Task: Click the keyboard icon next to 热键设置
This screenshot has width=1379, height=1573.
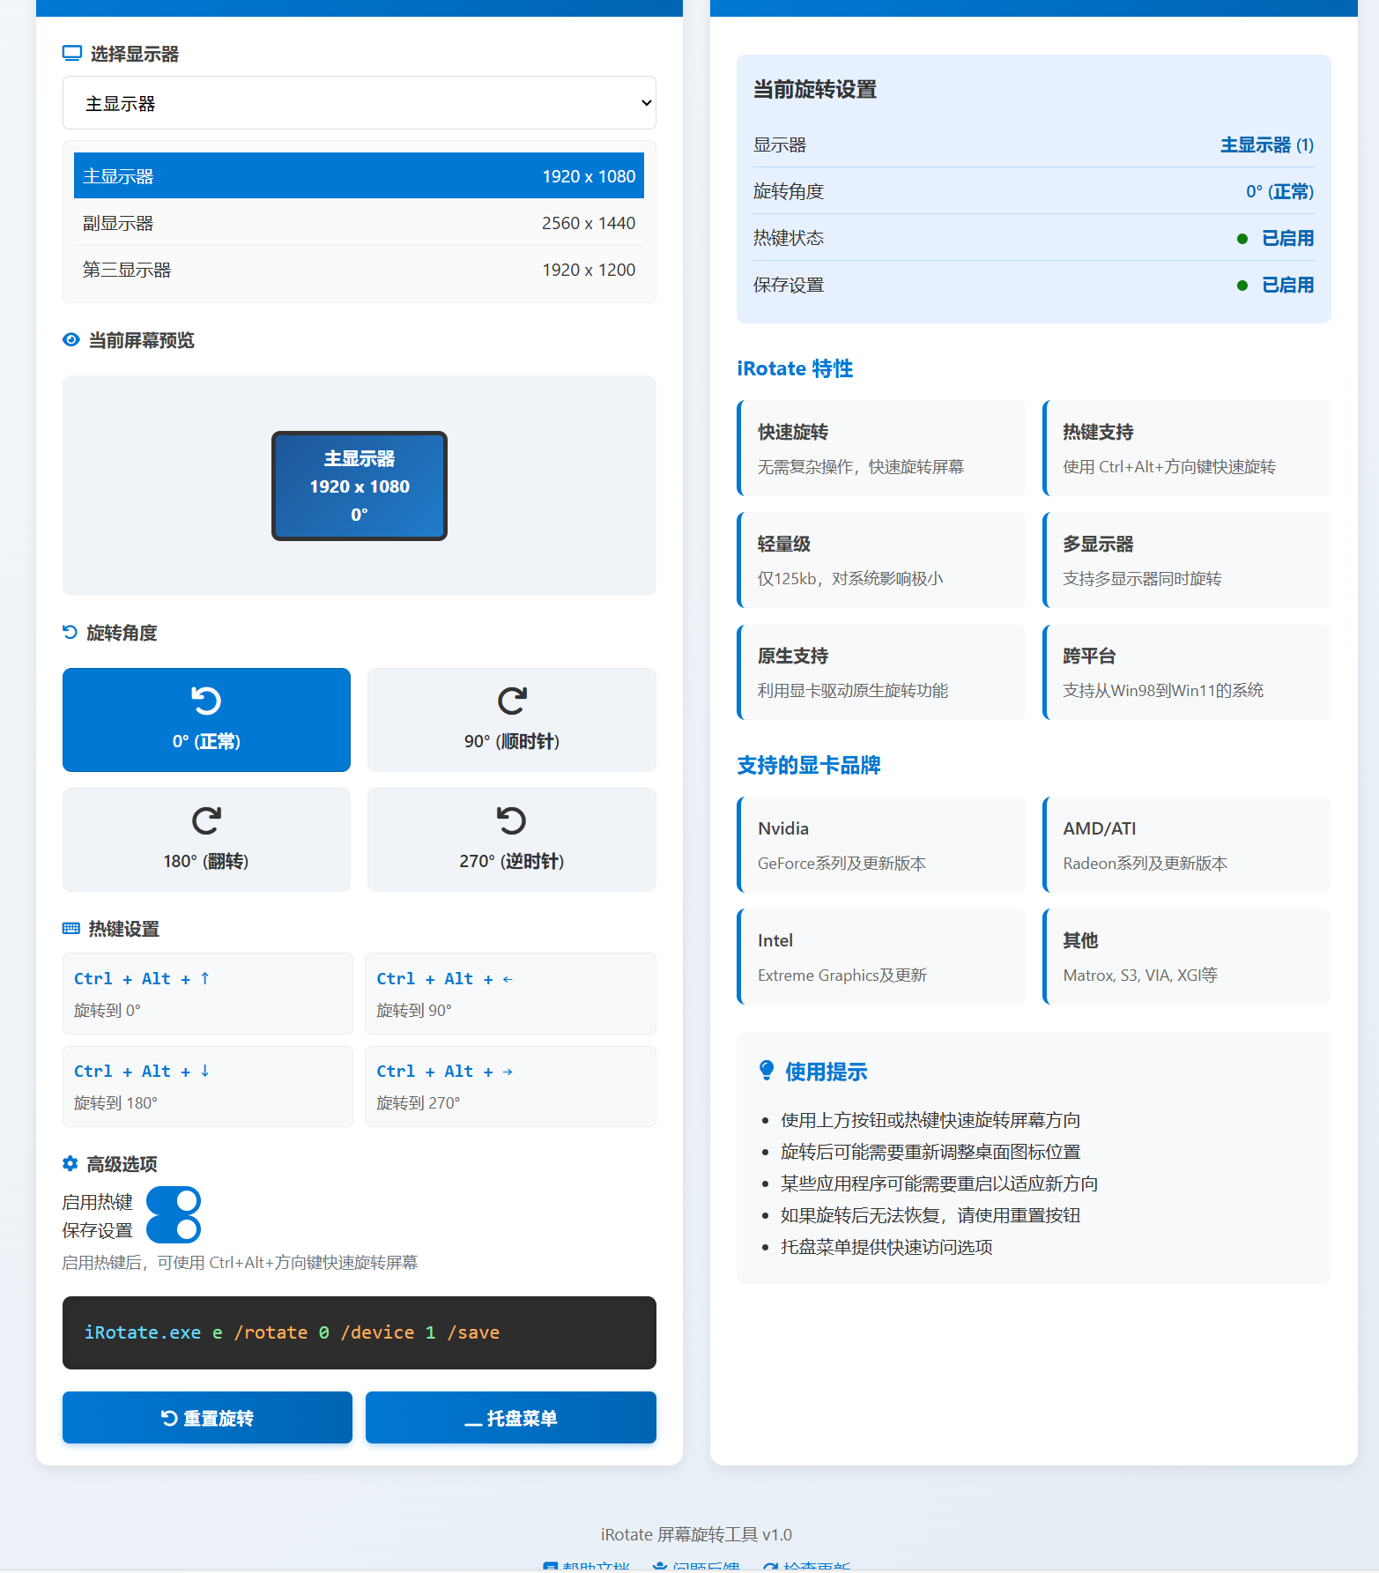Action: [x=71, y=929]
